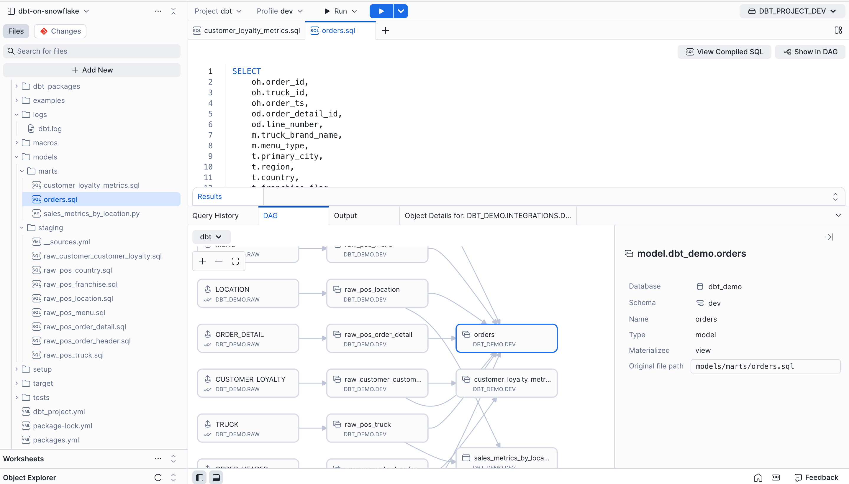The height and width of the screenshot is (484, 849).
Task: Open the DBT_PROJECT_DEV workspace selector
Action: [x=792, y=11]
